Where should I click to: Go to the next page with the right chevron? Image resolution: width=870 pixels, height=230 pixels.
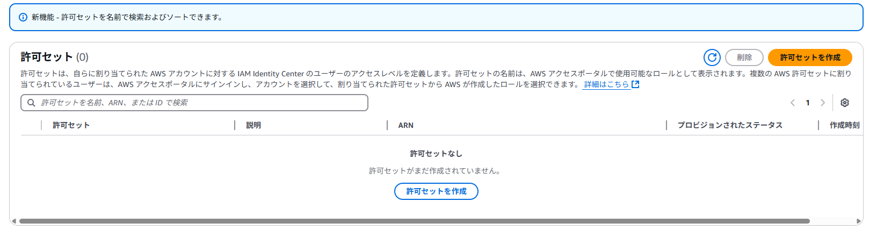coord(823,103)
